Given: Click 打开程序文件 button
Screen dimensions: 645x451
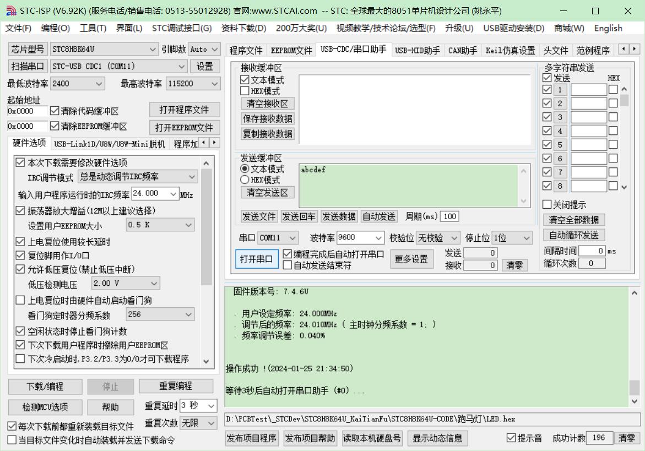Looking at the screenshot, I should (185, 110).
